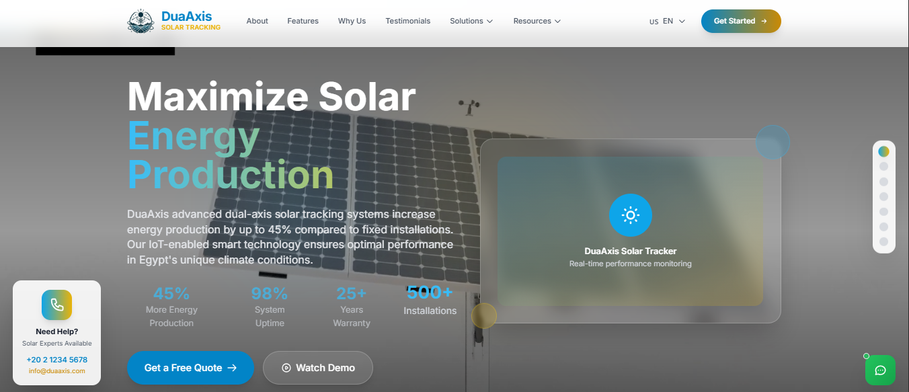909x392 pixels.
Task: Click Get a Free Quote
Action: (x=190, y=368)
